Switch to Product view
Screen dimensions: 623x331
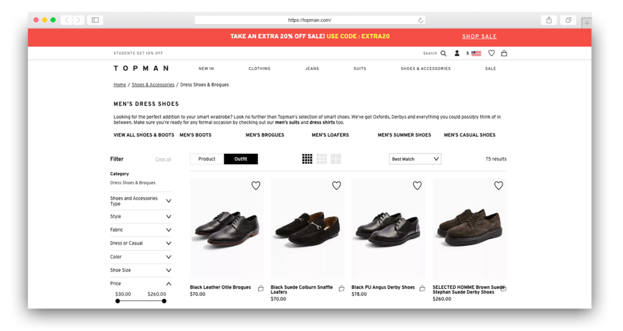[x=207, y=159]
